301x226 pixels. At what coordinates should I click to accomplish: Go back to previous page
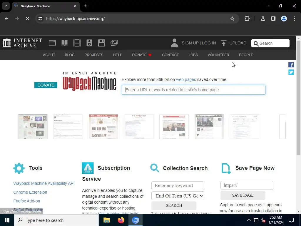pyautogui.click(x=6, y=19)
